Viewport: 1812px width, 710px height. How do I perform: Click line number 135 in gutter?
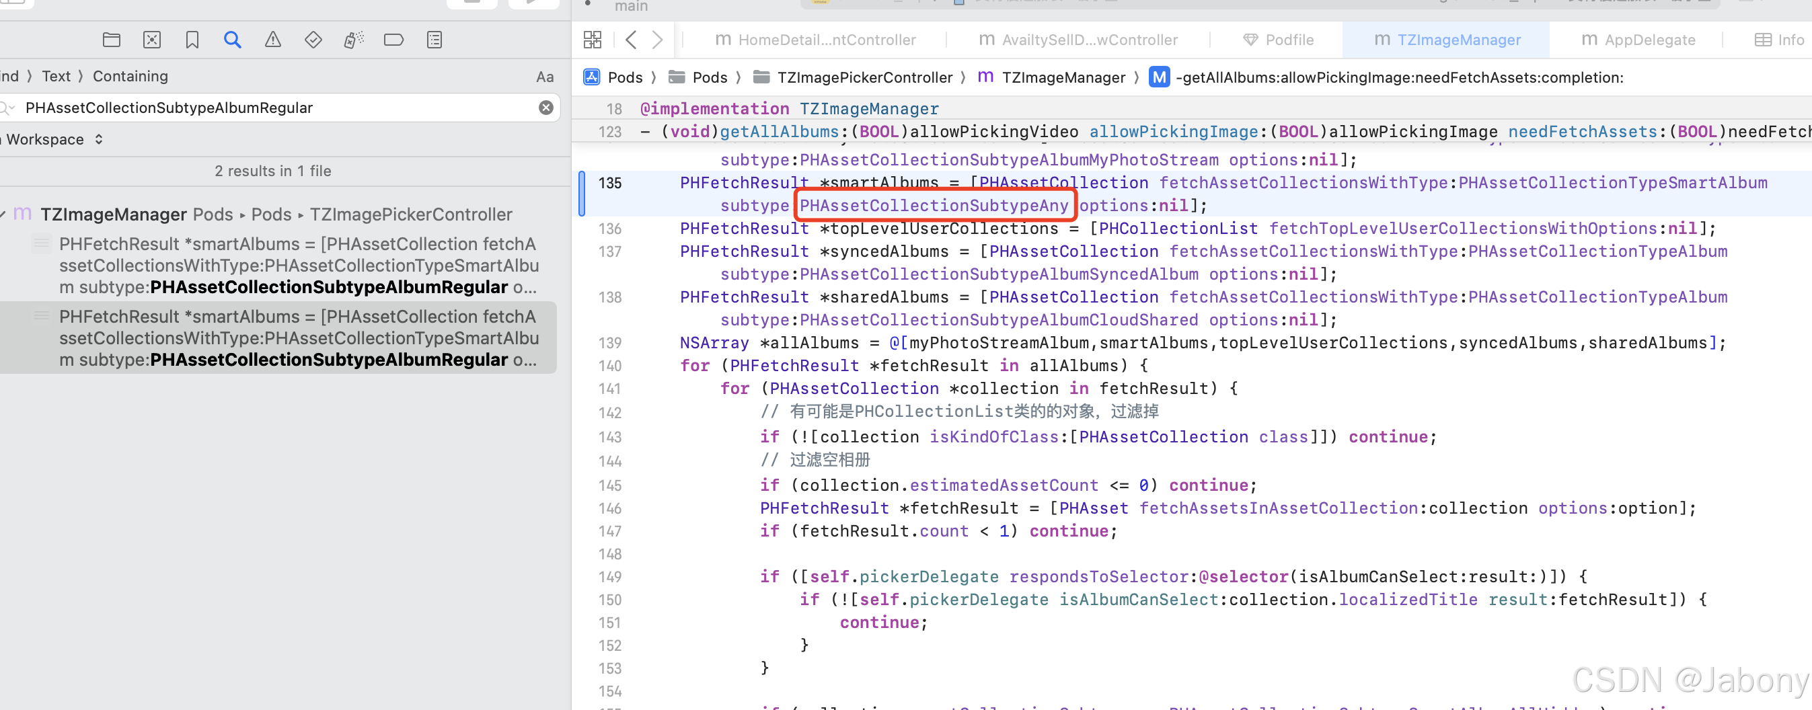tap(610, 183)
